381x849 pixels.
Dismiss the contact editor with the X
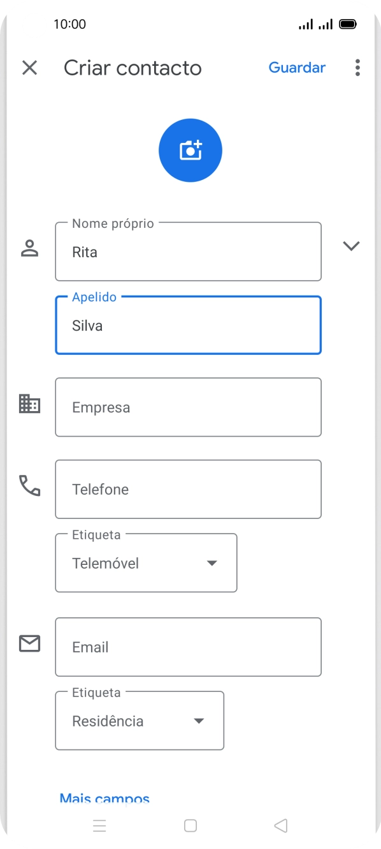[x=29, y=68]
